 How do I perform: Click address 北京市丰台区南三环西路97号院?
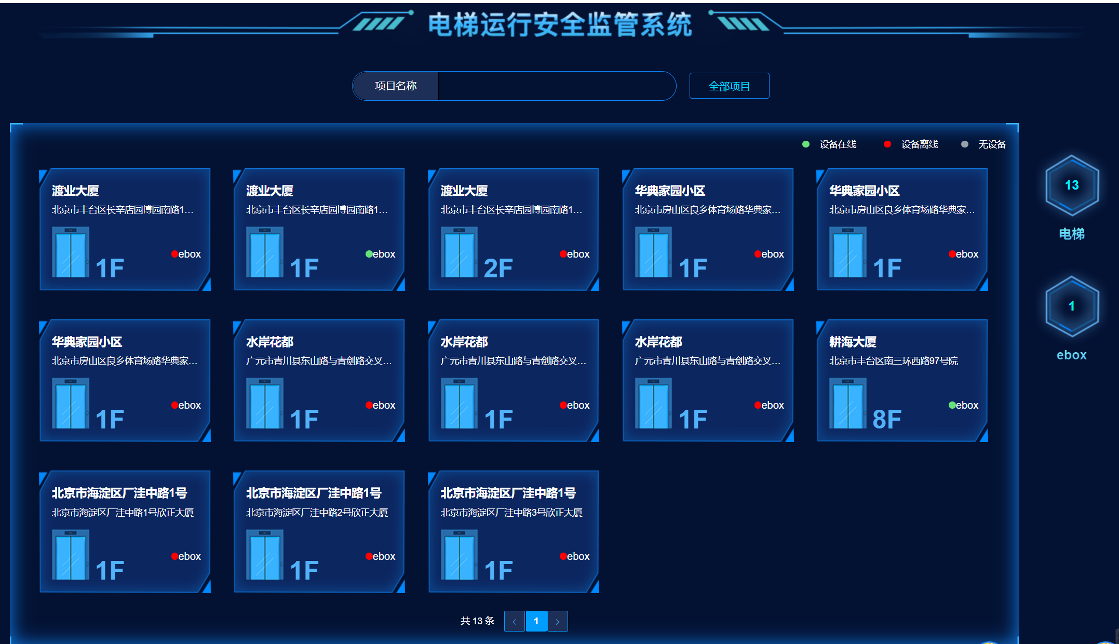894,361
